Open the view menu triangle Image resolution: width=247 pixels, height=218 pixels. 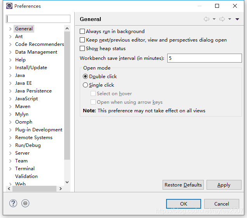(237, 19)
